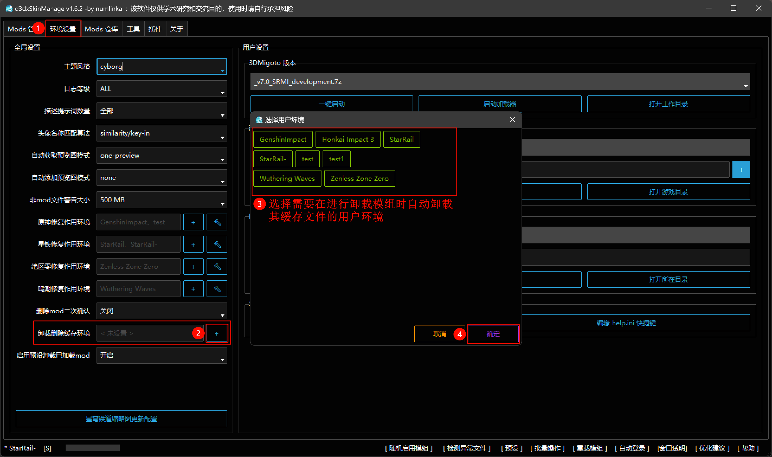This screenshot has height=457, width=772.
Task: Switch to the 插件 tab
Action: [155, 29]
